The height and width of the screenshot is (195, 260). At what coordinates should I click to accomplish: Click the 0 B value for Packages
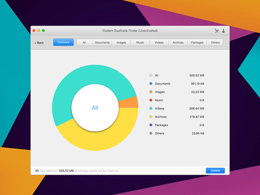pos(202,125)
